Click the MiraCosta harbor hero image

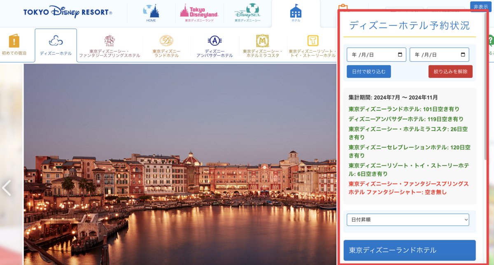180,165
